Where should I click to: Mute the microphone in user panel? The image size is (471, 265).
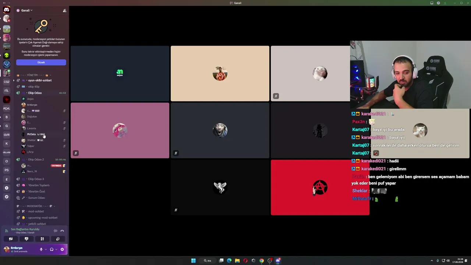(x=41, y=250)
